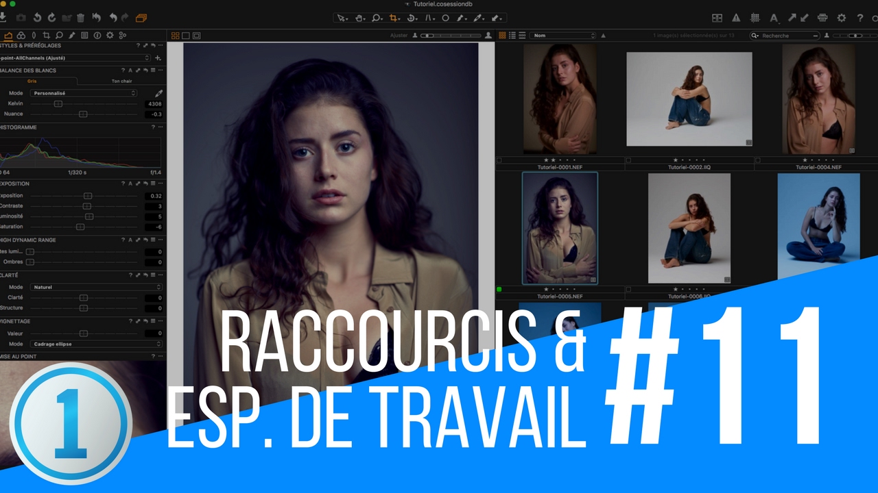
Task: Open the Metadata info tool tab
Action: pyautogui.click(x=97, y=36)
